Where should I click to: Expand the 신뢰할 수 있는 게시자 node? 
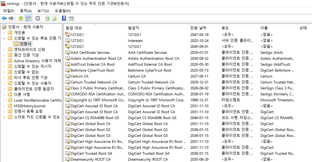point(4,67)
